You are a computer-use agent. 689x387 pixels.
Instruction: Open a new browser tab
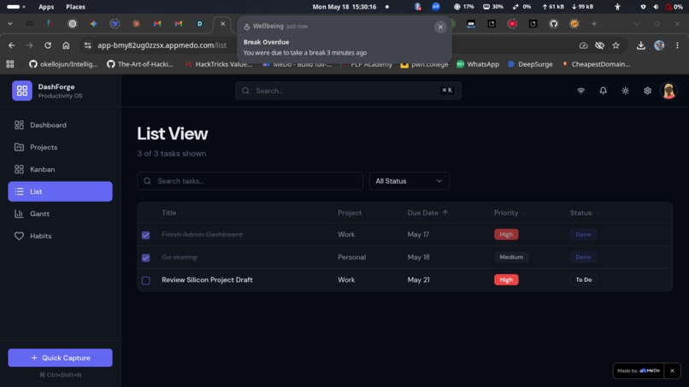[594, 24]
